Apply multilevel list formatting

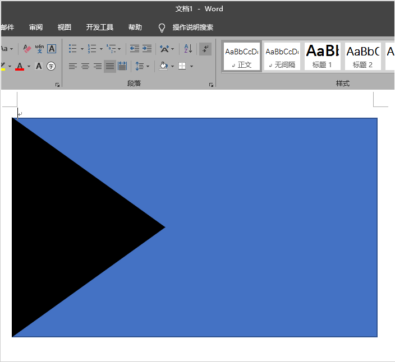coord(111,49)
